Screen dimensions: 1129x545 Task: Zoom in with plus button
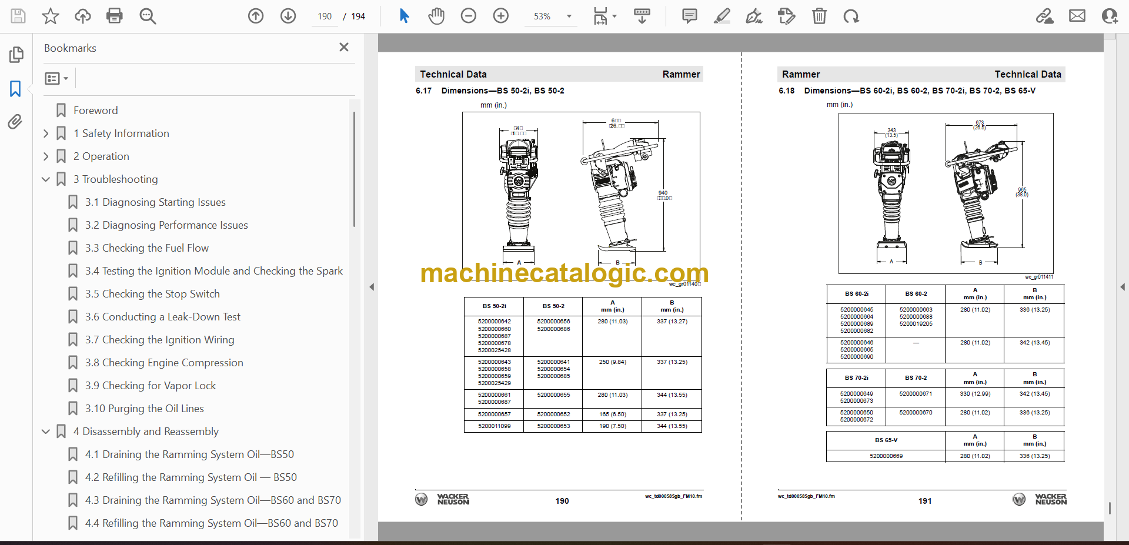[x=501, y=16]
